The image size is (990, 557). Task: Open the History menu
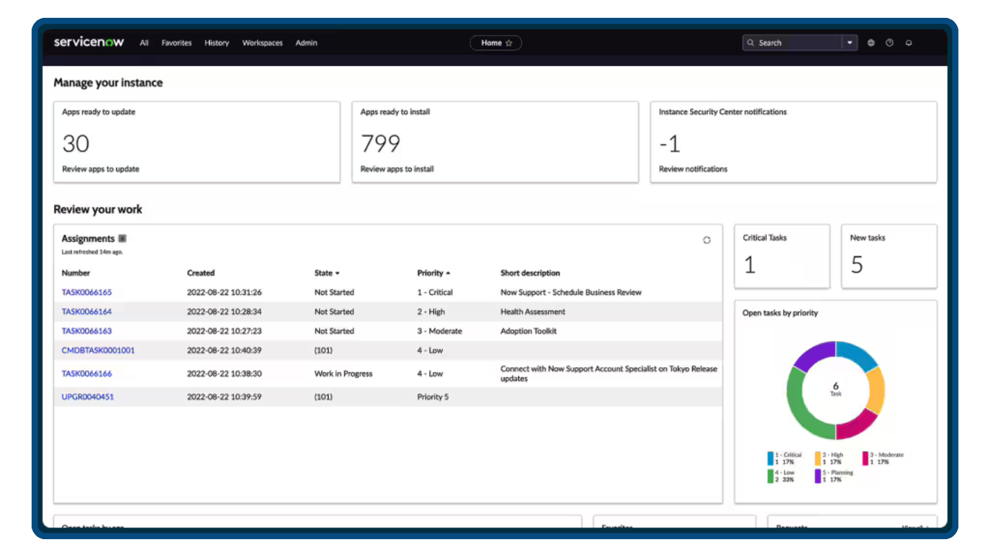click(217, 43)
